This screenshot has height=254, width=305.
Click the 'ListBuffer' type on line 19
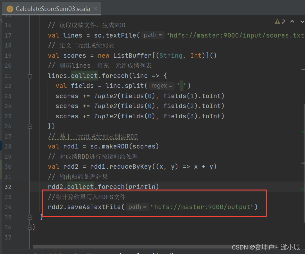132,55
